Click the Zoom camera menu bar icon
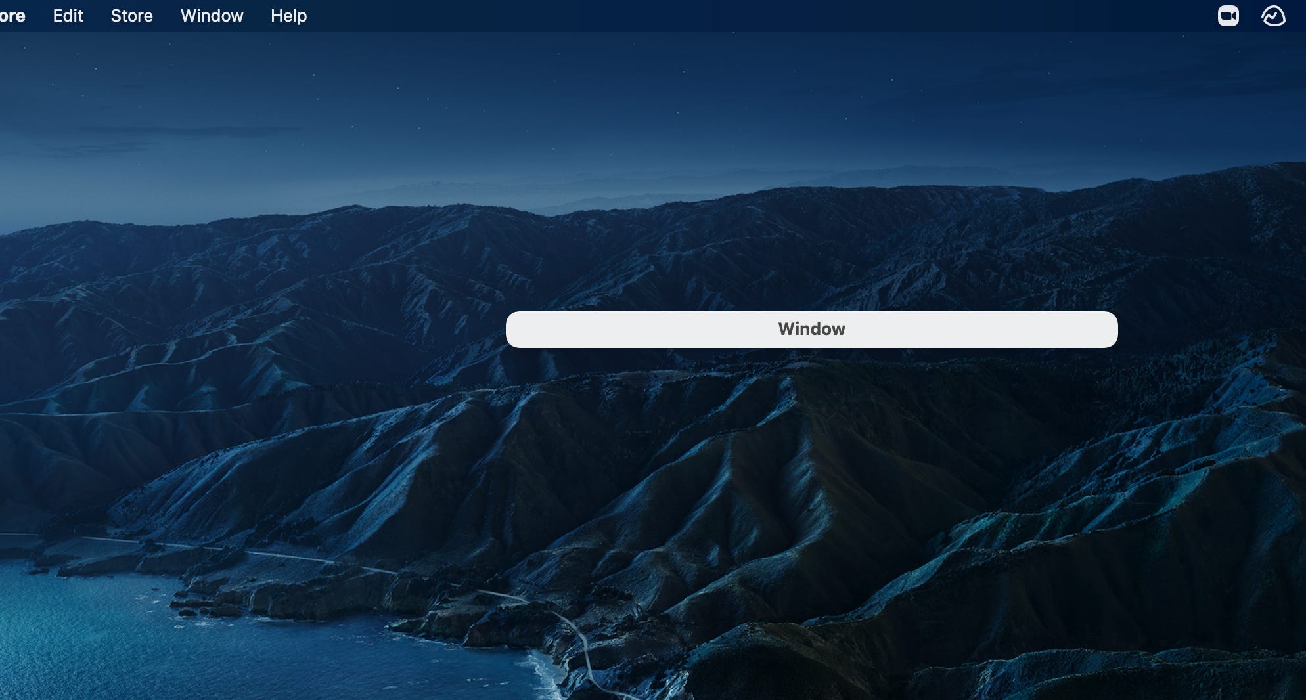 pyautogui.click(x=1228, y=16)
